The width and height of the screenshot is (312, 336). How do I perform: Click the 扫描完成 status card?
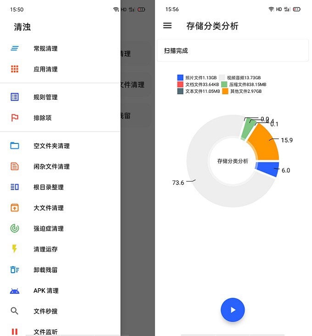(233, 51)
